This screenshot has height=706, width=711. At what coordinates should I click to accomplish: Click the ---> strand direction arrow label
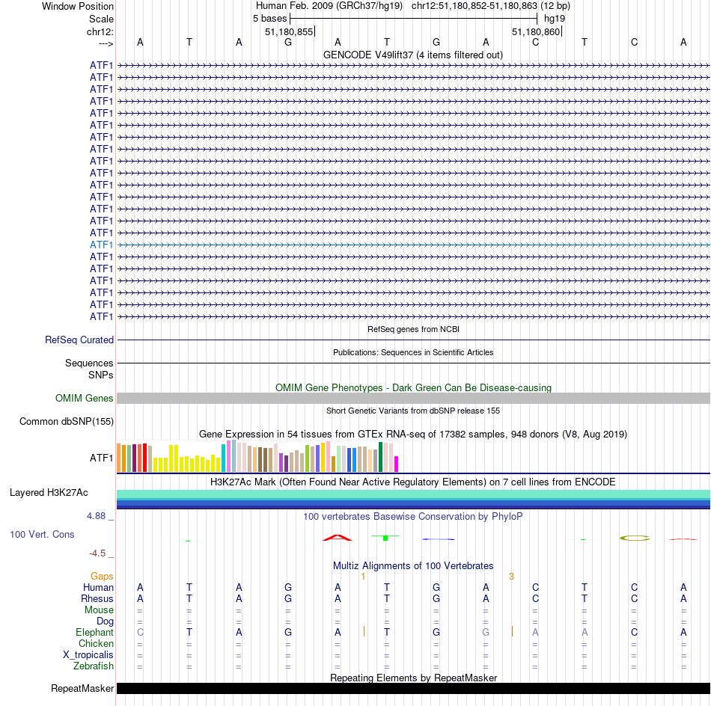(106, 43)
